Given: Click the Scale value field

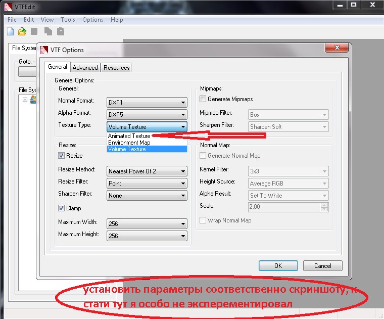Looking at the screenshot, I should (x=284, y=207).
